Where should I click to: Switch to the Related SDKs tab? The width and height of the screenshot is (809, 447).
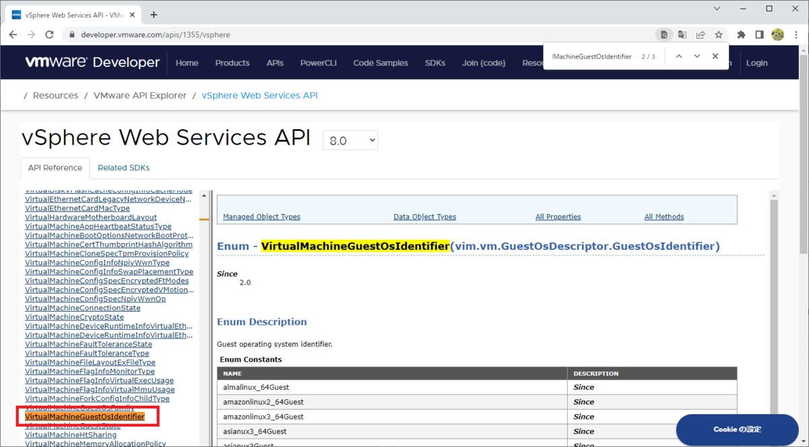coord(123,168)
